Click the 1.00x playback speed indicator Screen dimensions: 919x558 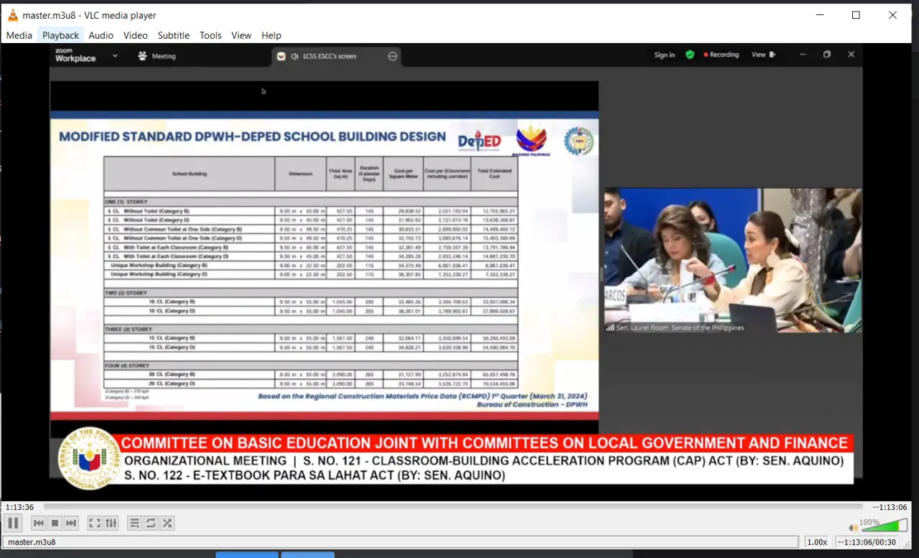click(x=816, y=542)
